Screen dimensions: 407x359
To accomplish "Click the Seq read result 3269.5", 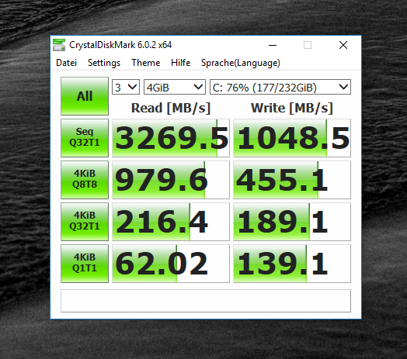I will 171,138.
